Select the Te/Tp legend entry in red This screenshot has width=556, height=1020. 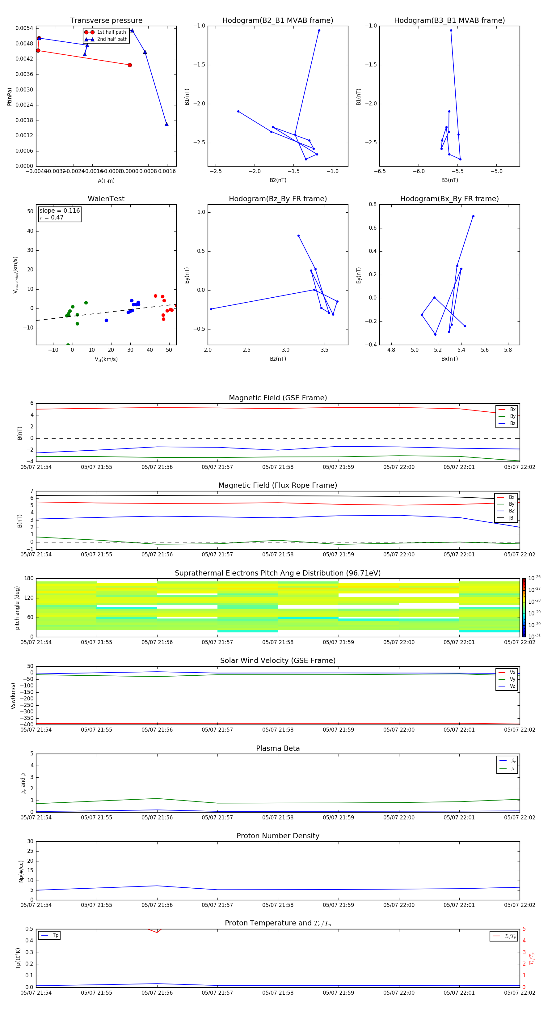point(504,936)
